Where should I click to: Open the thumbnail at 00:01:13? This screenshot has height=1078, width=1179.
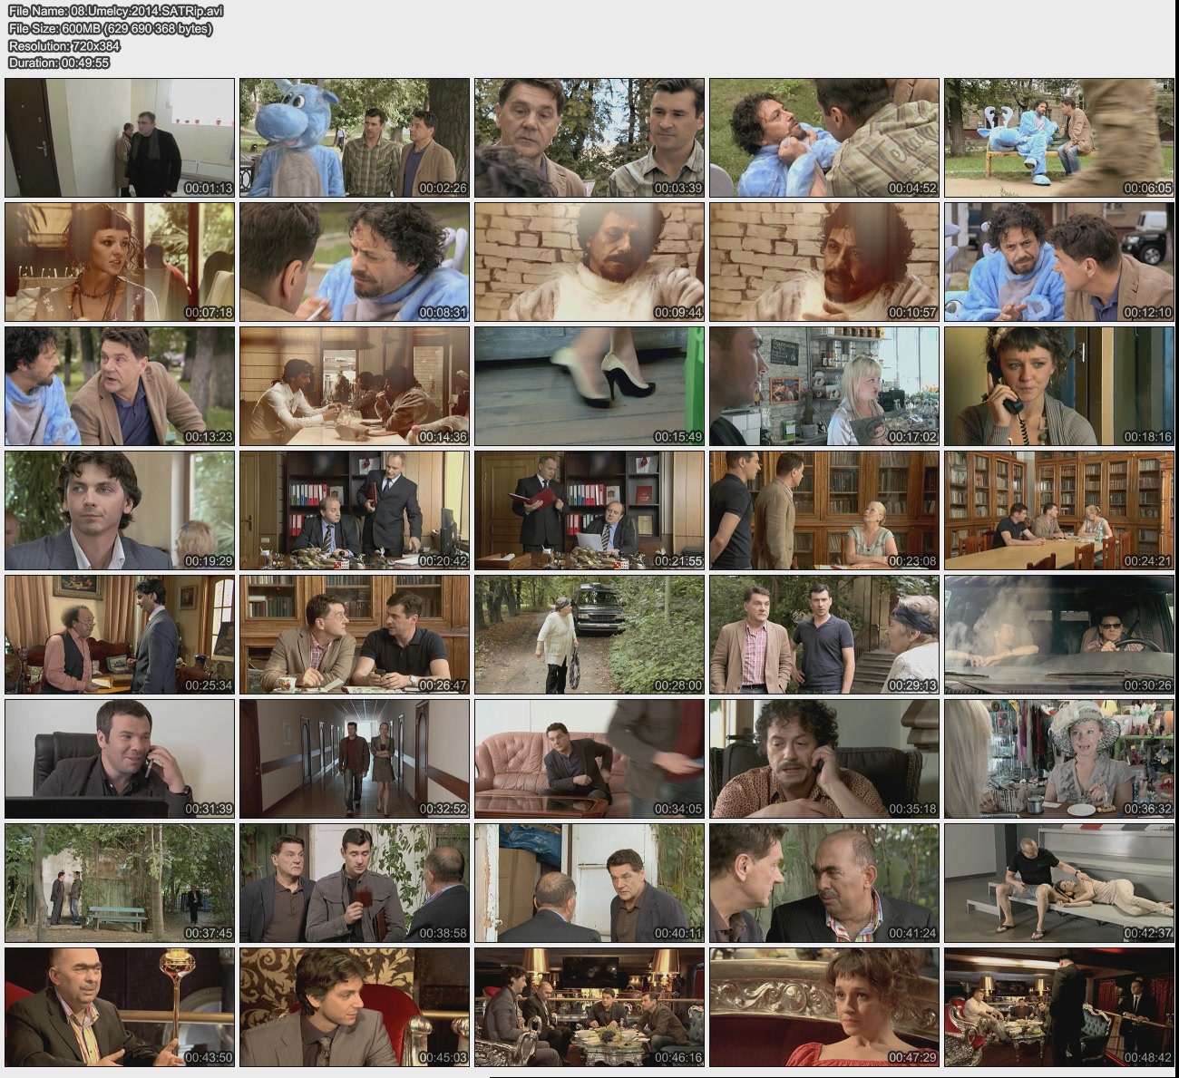pyautogui.click(x=120, y=138)
